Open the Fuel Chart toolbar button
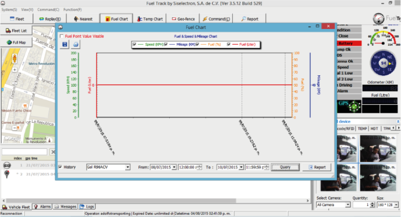Screen dimensions: 401x217 click(x=116, y=19)
